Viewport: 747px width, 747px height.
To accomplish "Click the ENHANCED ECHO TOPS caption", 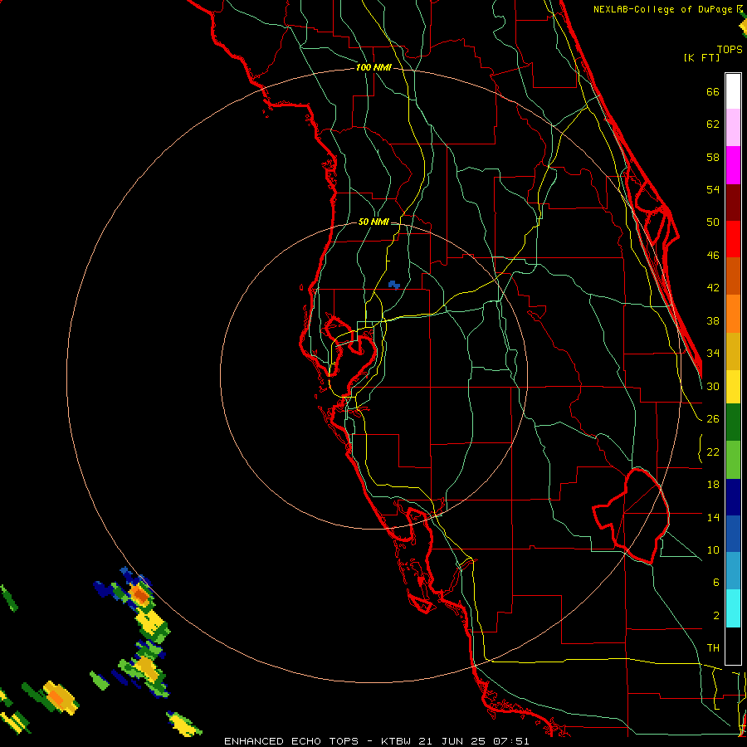I will 290,741.
